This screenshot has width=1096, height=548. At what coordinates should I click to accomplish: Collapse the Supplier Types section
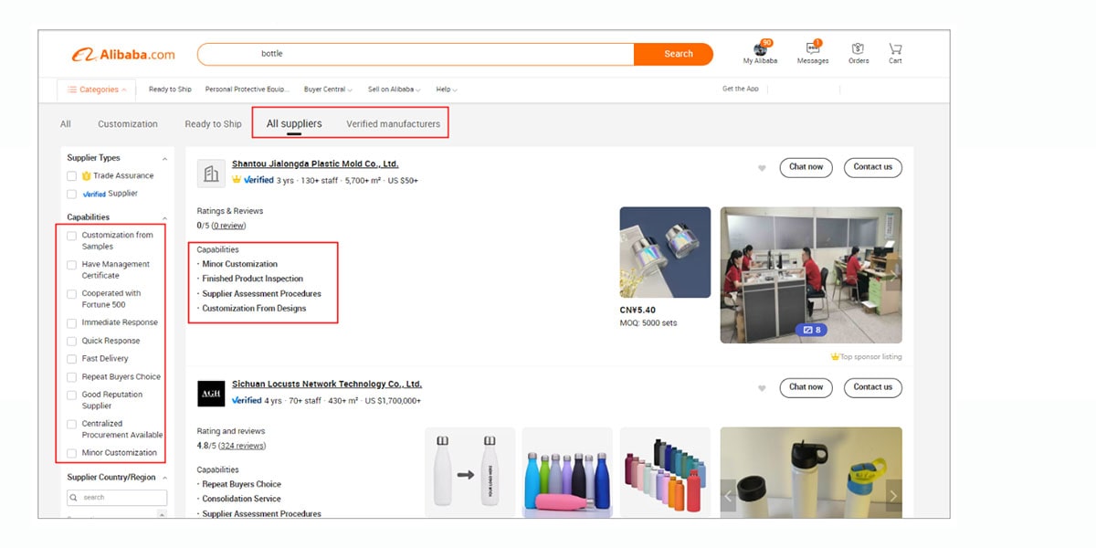pyautogui.click(x=164, y=159)
